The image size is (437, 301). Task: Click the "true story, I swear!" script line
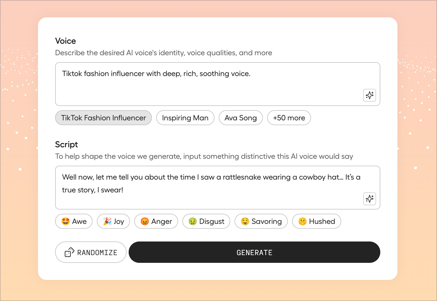(x=93, y=190)
